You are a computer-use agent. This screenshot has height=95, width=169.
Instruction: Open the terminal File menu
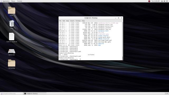click(x=60, y=21)
